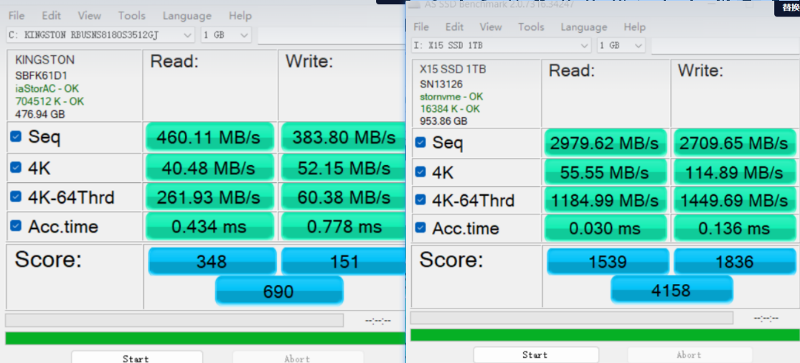Uncheck the 4K test in X15 SSD window
This screenshot has width=800, height=363.
(420, 172)
